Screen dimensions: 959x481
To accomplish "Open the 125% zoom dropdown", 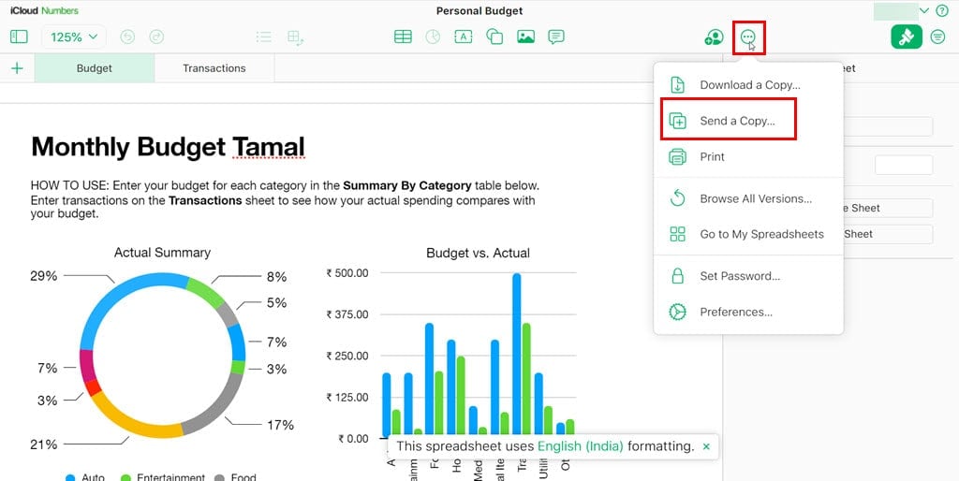I will 74,37.
